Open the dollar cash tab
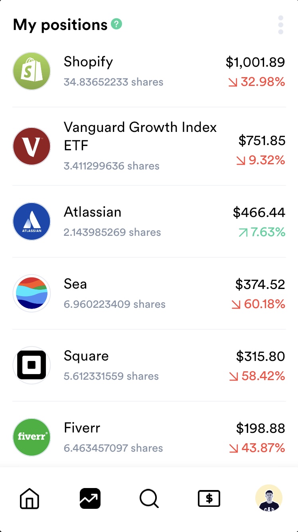 [209, 499]
